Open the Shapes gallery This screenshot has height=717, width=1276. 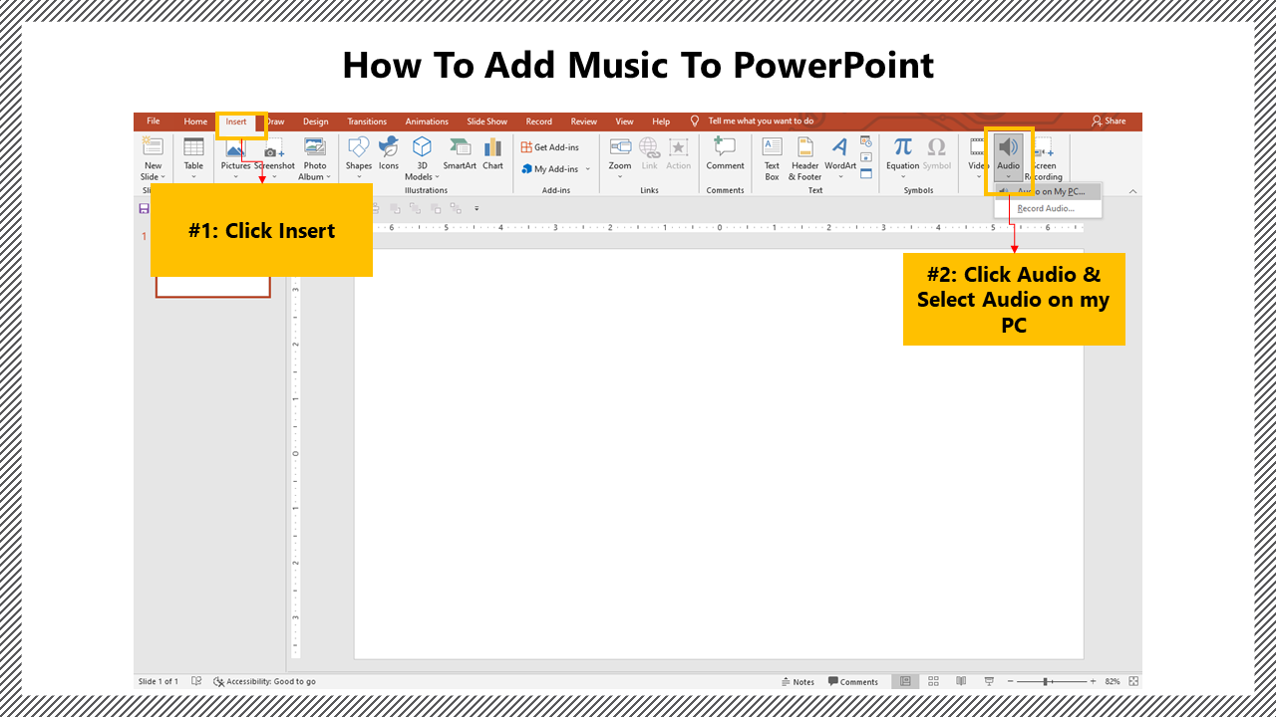(x=358, y=153)
